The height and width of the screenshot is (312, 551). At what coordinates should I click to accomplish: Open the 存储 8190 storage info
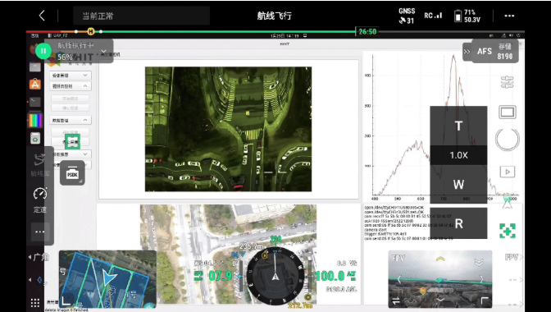click(505, 52)
